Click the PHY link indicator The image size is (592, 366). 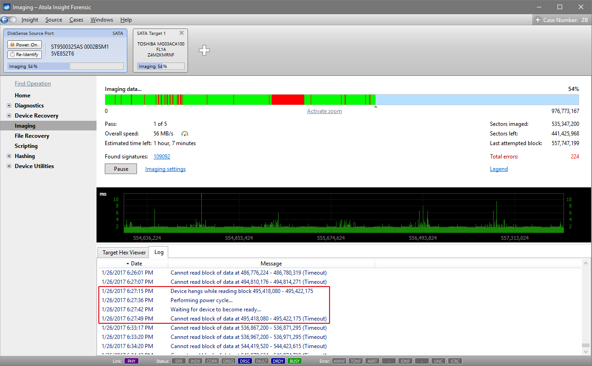(131, 361)
